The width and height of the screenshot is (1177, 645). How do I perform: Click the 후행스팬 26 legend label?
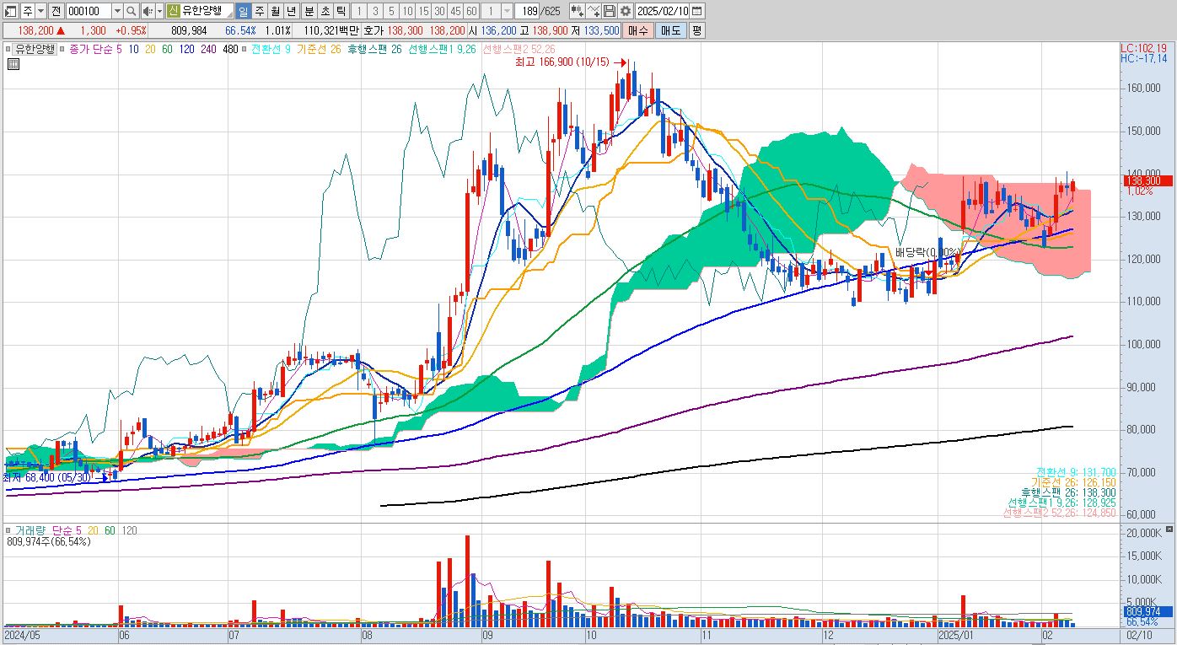[x=374, y=49]
